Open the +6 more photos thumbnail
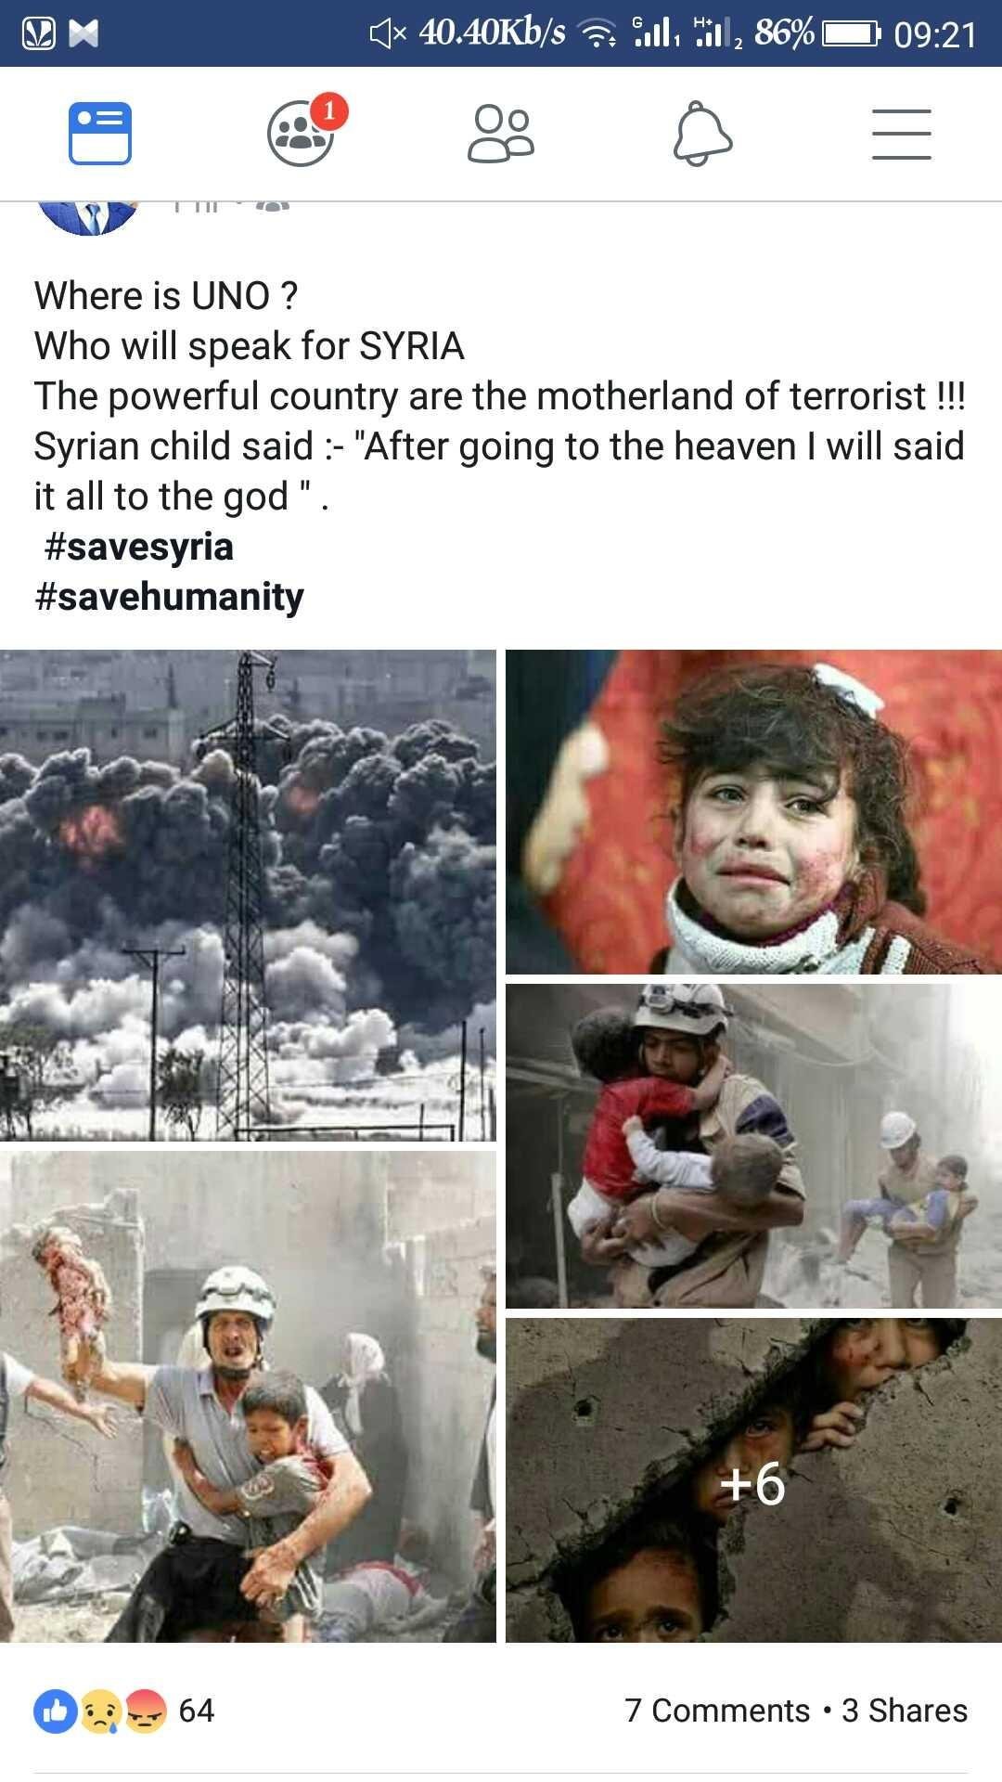 tap(753, 1480)
